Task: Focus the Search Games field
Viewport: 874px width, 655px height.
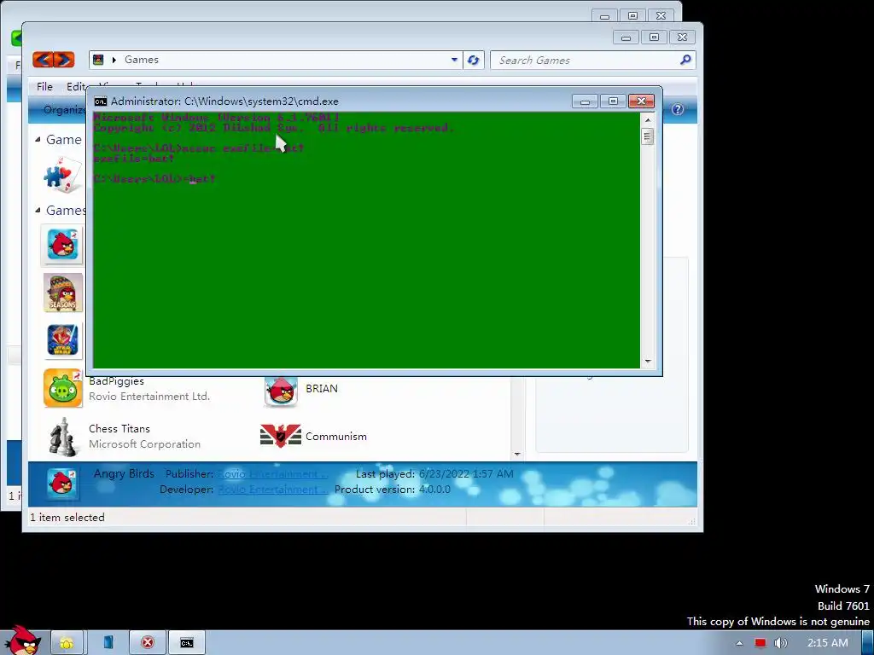Action: coord(584,61)
